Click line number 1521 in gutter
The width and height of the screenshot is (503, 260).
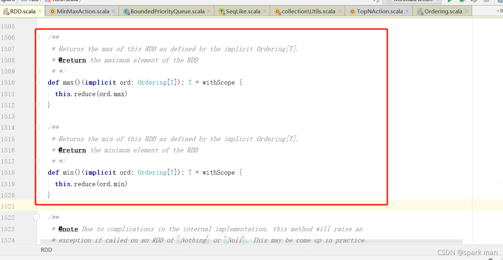click(x=8, y=206)
